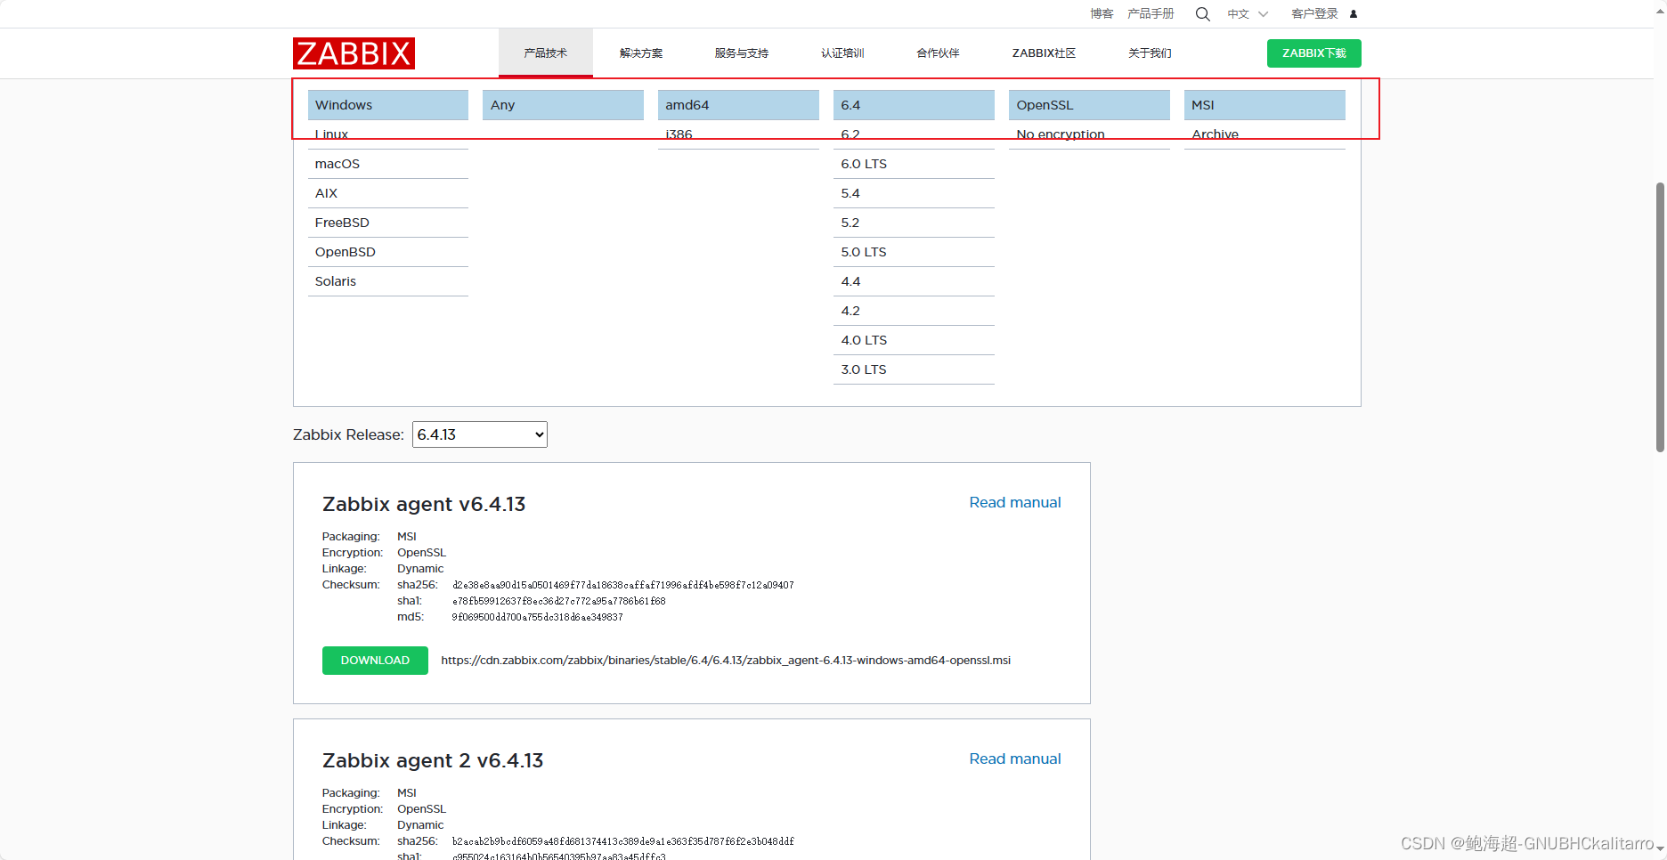Select the Windows OS option

pyautogui.click(x=388, y=105)
